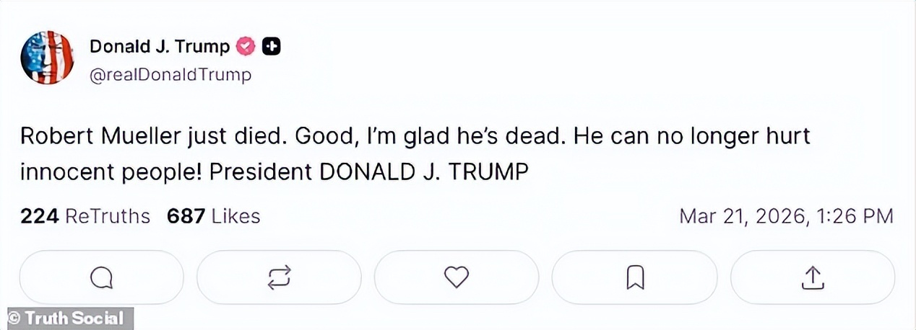This screenshot has width=916, height=330.
Task: Open the flag-themed profile avatar
Action: pos(47,58)
